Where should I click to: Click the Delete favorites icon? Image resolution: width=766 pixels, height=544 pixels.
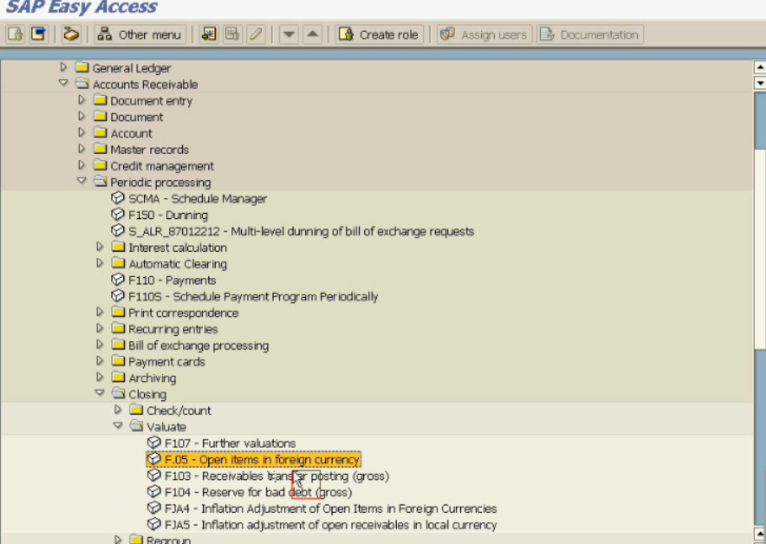(232, 35)
